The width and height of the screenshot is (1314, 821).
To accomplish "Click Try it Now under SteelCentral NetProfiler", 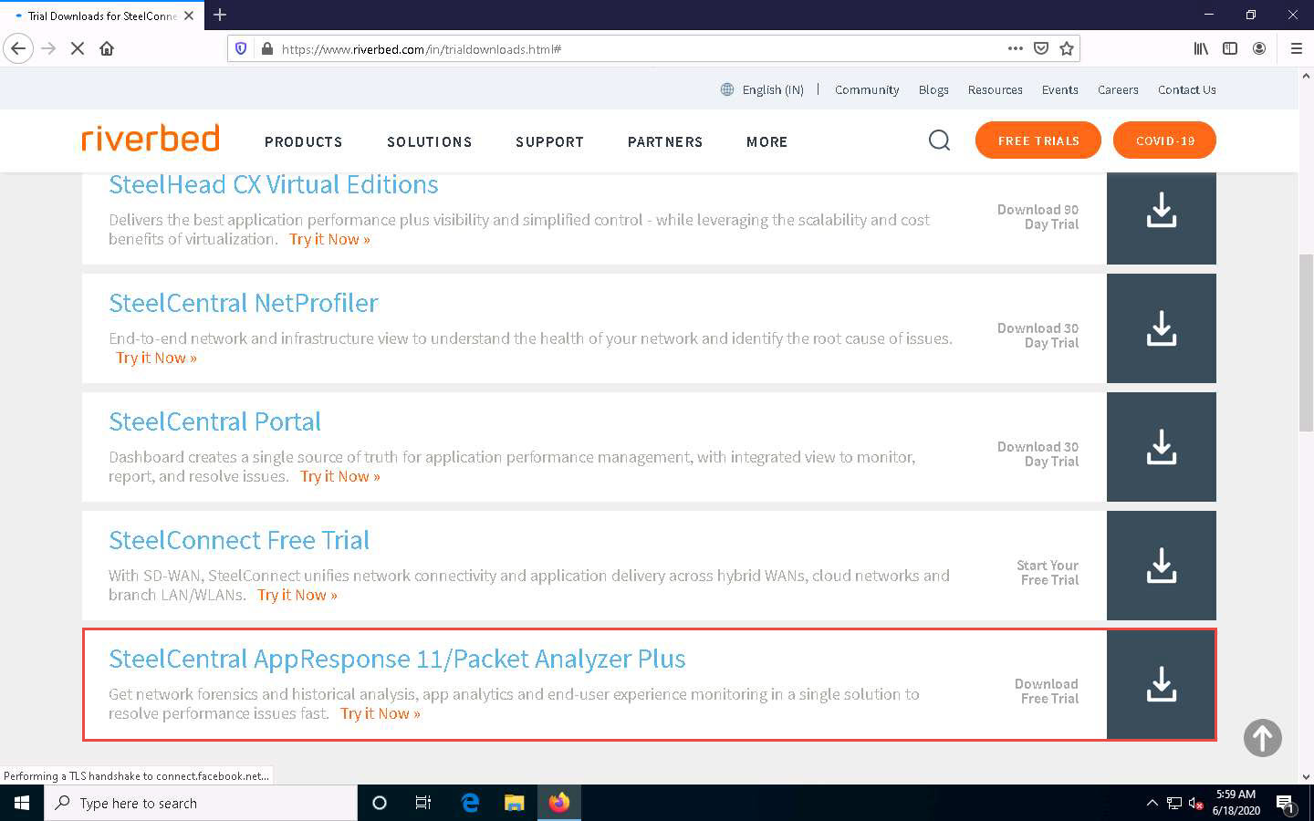I will point(156,358).
